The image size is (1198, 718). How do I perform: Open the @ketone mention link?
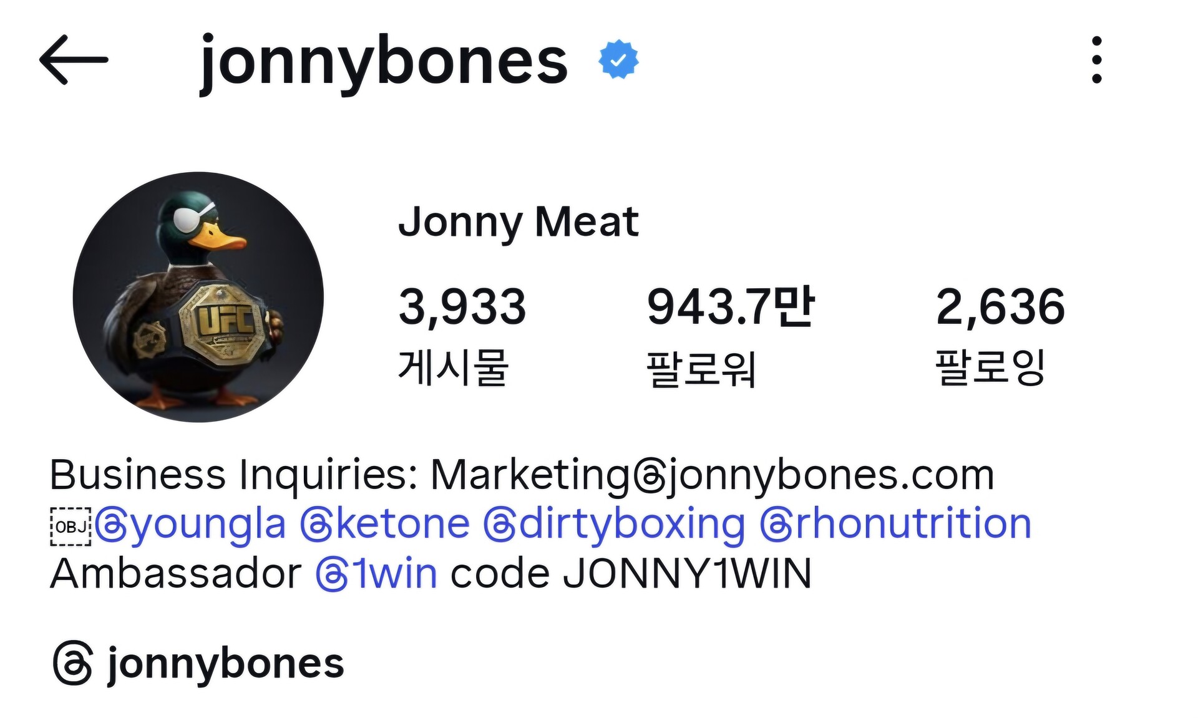tap(385, 524)
